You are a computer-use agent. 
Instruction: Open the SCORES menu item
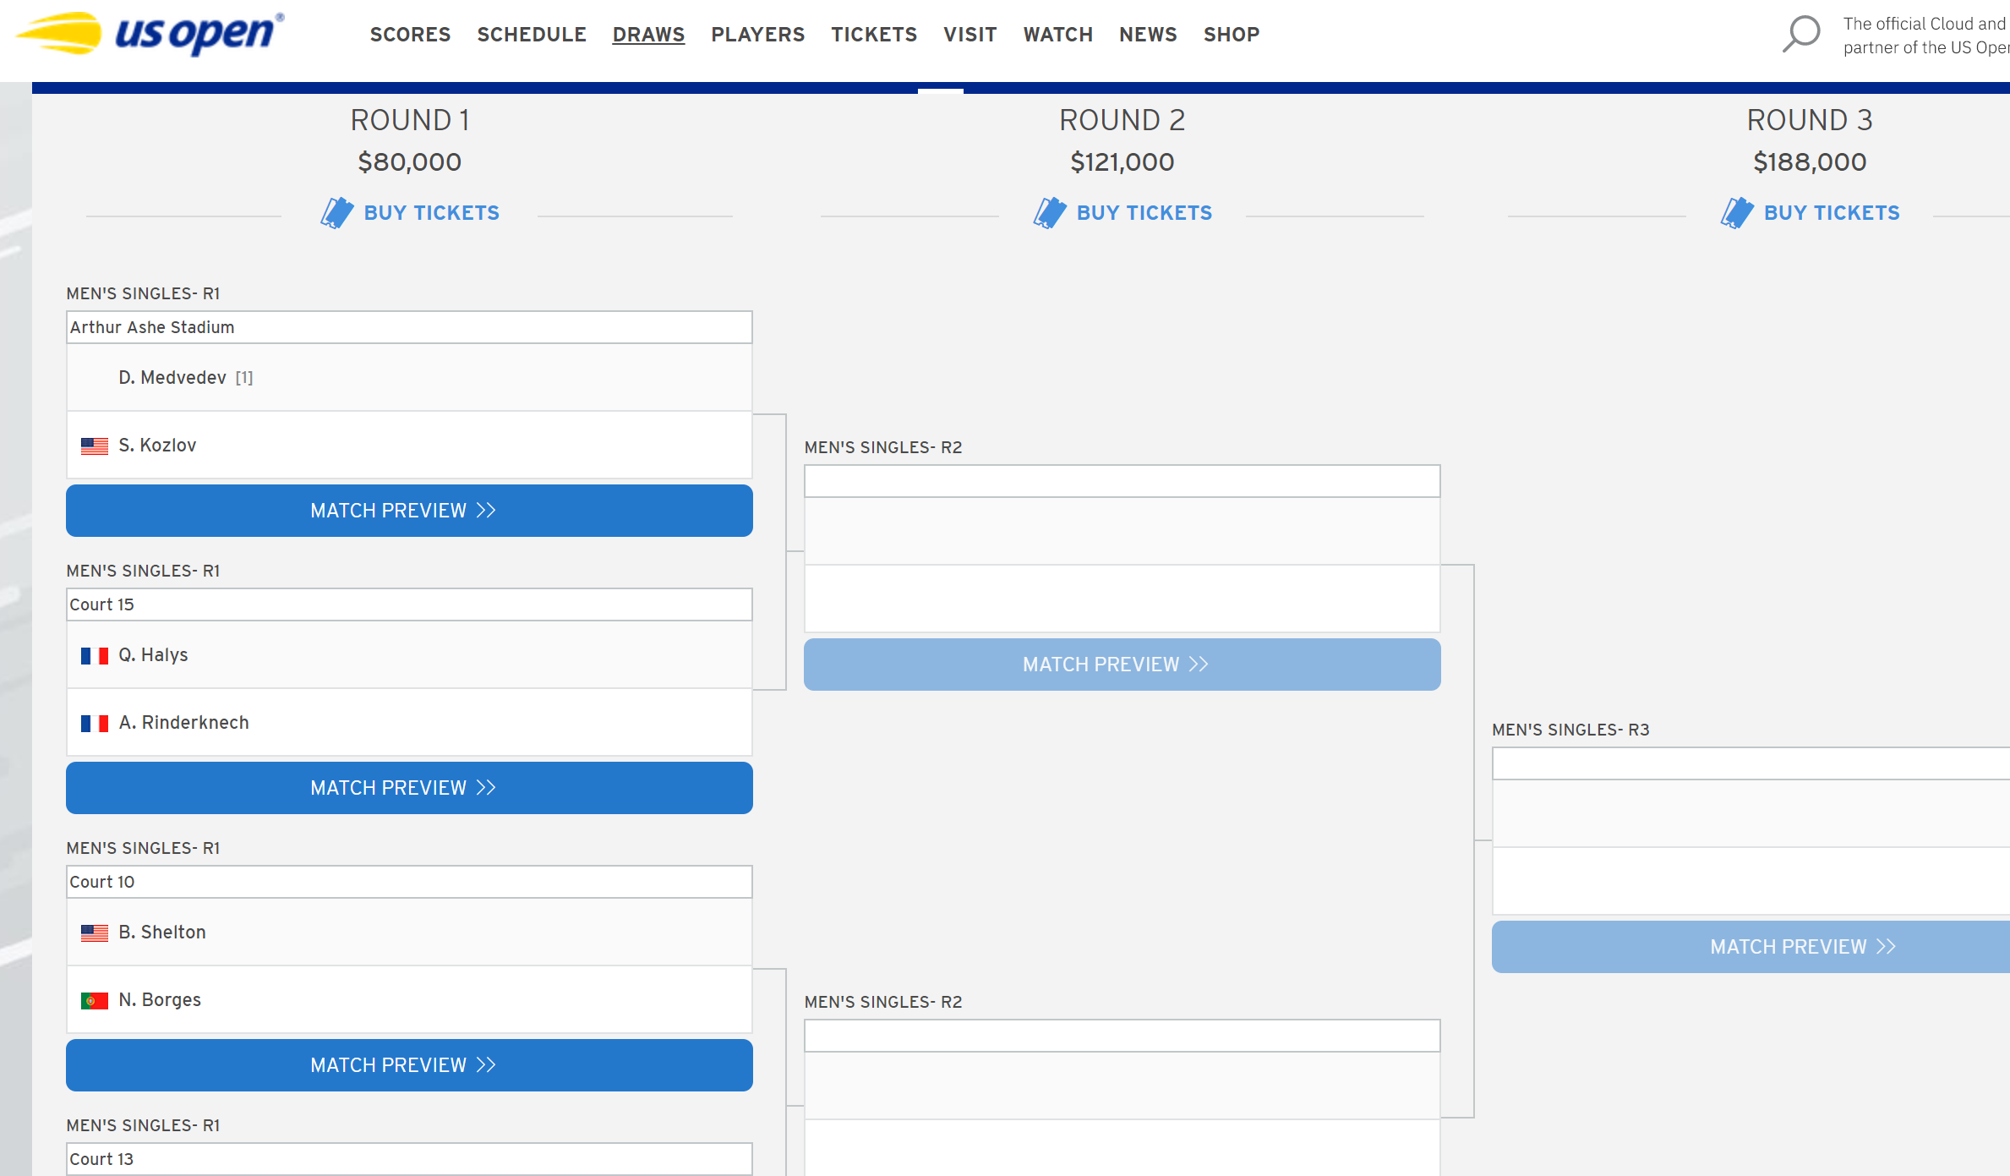[x=410, y=35]
